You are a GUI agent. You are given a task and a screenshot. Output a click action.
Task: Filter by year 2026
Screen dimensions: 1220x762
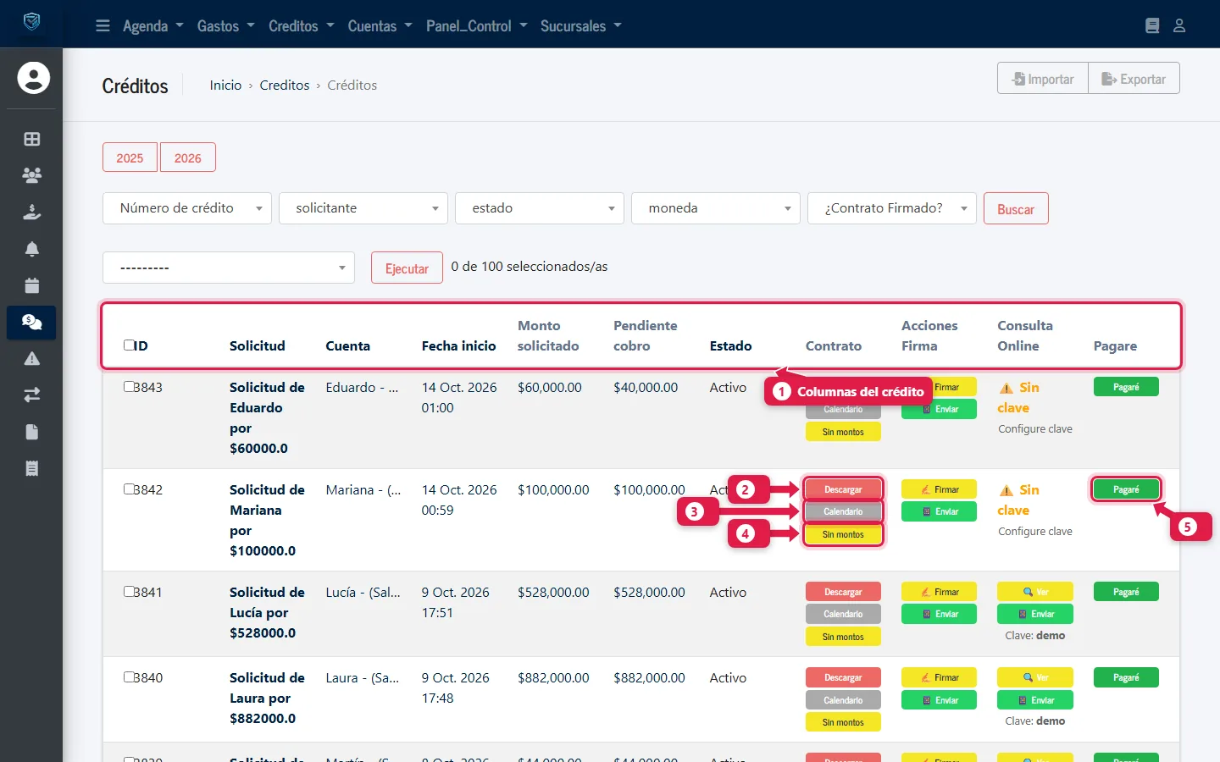(x=188, y=157)
